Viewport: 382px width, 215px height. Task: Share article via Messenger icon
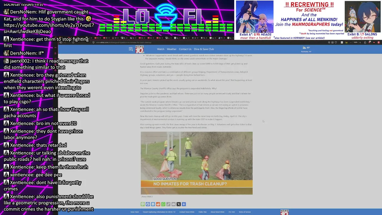pos(153,204)
